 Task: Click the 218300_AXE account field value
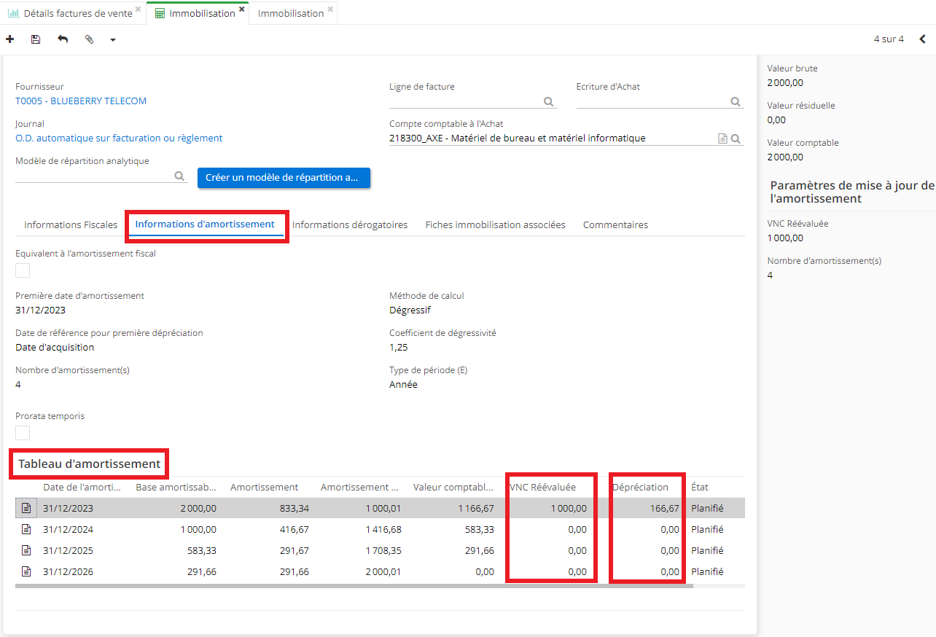[x=518, y=138]
